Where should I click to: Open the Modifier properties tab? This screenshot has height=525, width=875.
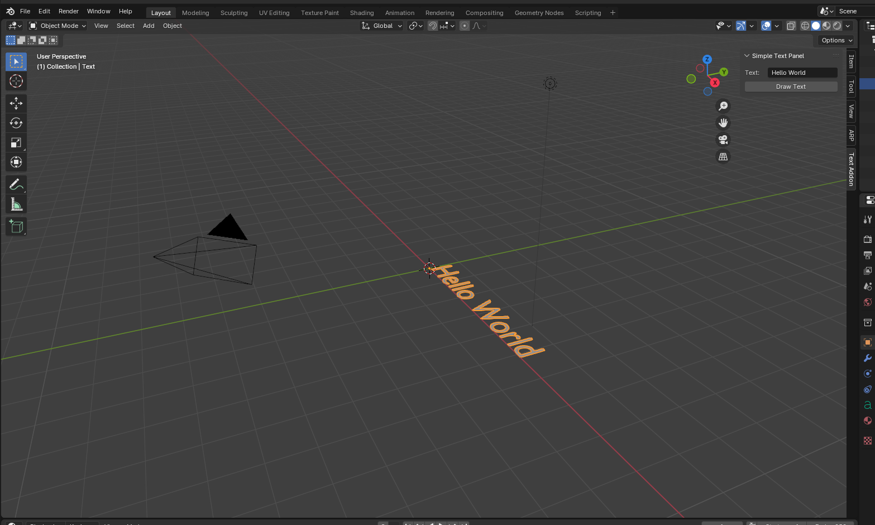click(x=867, y=358)
